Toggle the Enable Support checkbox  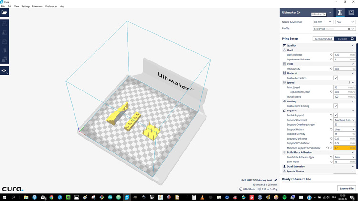point(336,115)
